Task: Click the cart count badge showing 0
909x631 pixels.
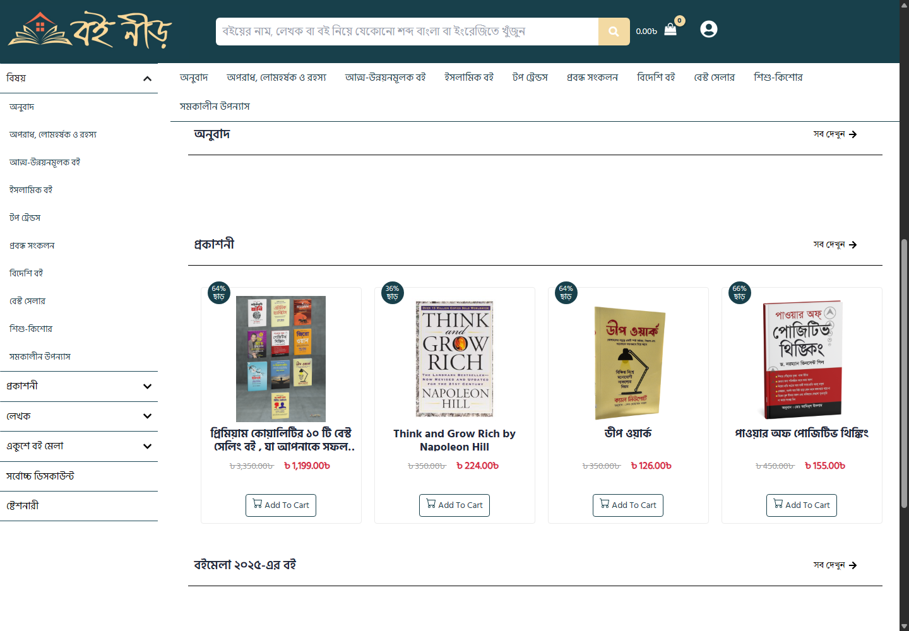Action: click(x=680, y=21)
